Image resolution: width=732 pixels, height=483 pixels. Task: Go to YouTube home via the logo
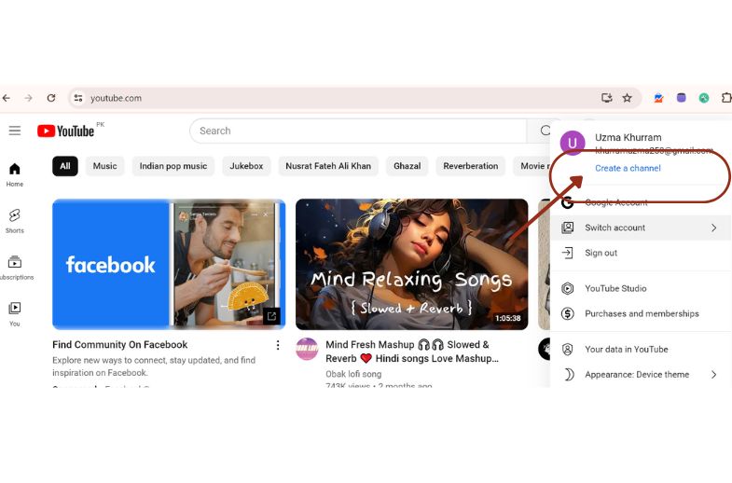coord(66,131)
